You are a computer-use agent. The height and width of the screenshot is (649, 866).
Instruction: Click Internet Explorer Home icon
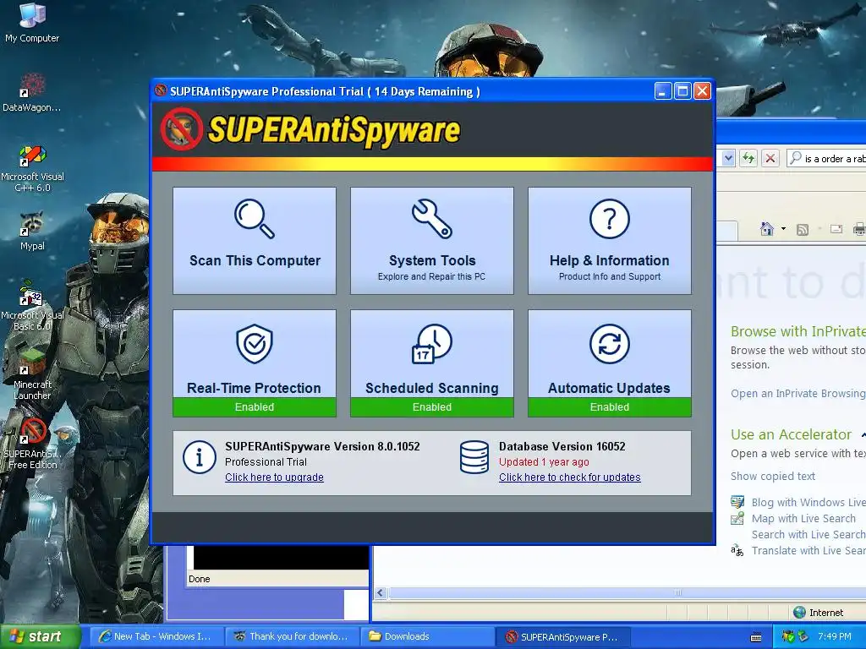click(766, 228)
